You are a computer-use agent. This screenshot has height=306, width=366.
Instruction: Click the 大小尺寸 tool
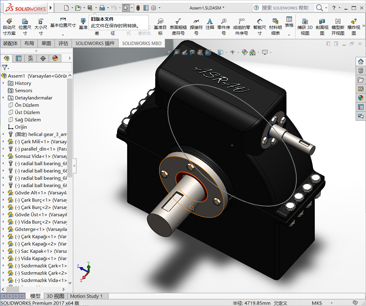tap(41, 27)
